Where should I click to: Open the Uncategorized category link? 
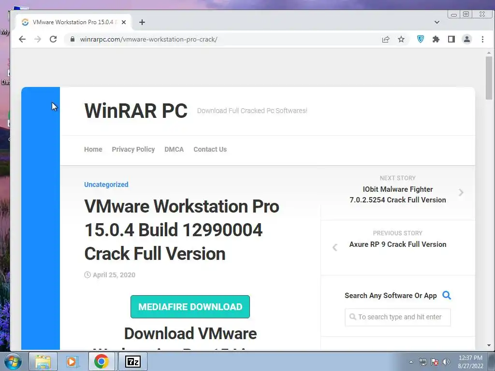pyautogui.click(x=106, y=185)
